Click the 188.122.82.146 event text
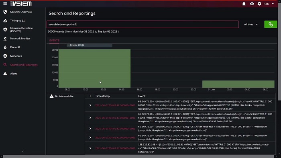The width and height of the screenshot is (281, 158). [204, 148]
